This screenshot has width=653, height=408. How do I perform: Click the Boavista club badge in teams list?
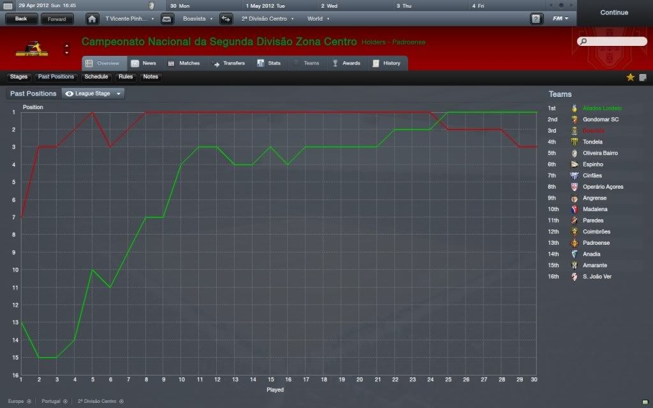575,131
